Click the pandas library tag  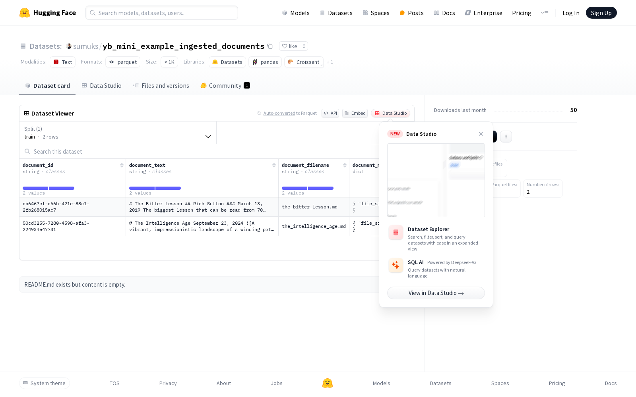(x=265, y=62)
